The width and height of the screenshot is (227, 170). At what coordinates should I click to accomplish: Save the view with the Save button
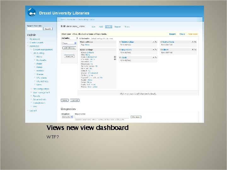click(x=65, y=100)
